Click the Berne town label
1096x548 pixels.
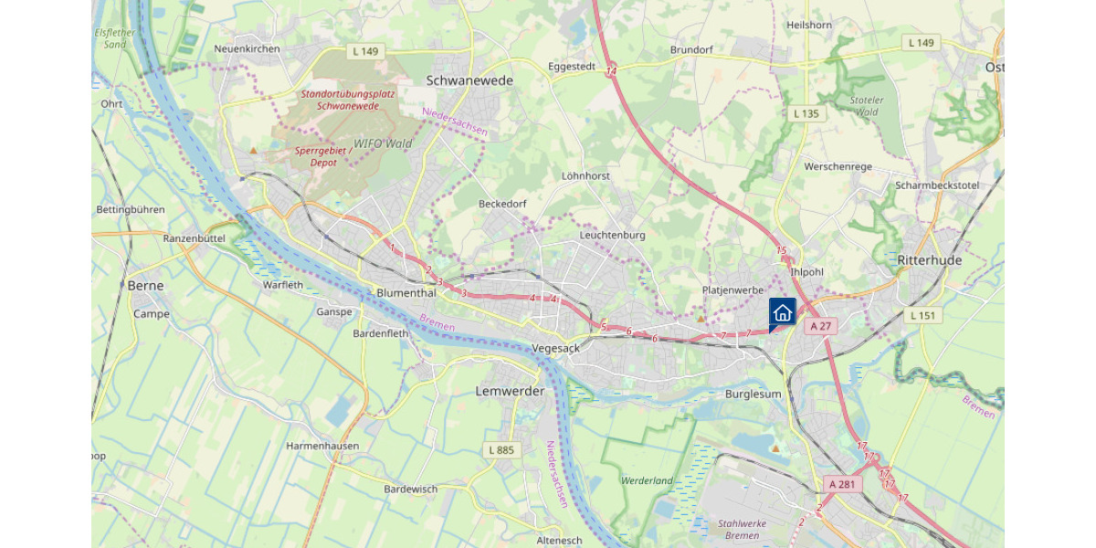pyautogui.click(x=146, y=285)
